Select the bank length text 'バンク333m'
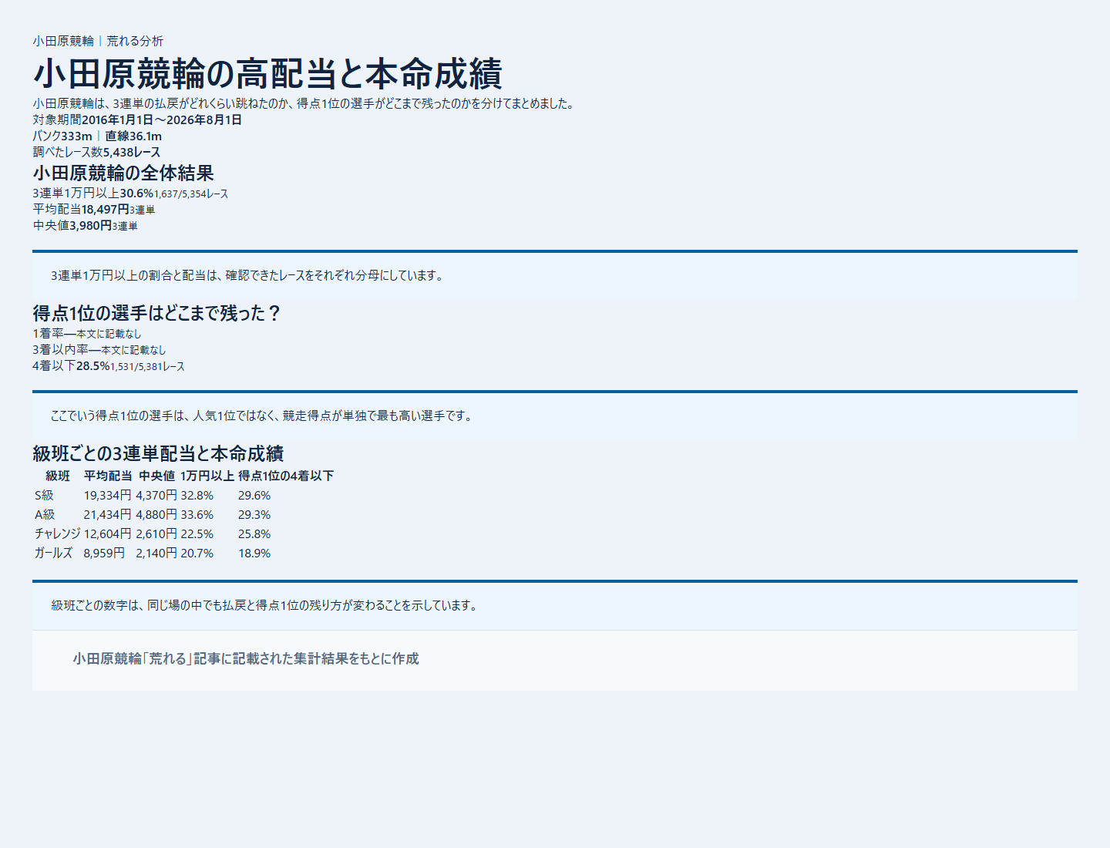The image size is (1110, 848). pyautogui.click(x=62, y=136)
